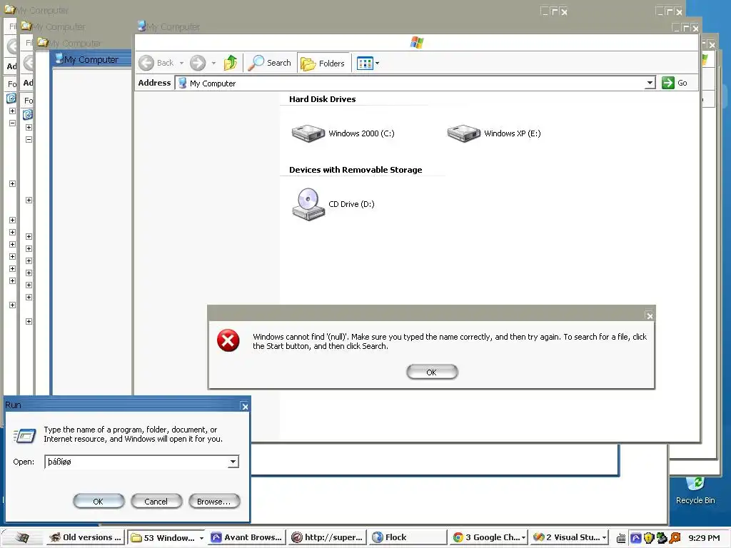Click the Safely Remove Hardware tray icon

pyautogui.click(x=662, y=538)
